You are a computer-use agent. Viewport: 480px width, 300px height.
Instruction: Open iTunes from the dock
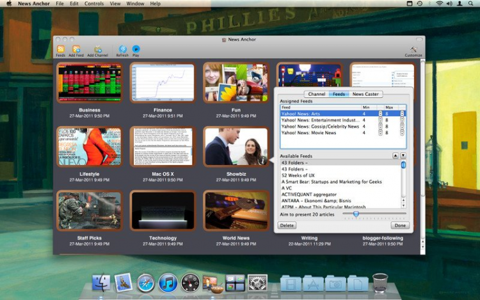[x=168, y=281]
